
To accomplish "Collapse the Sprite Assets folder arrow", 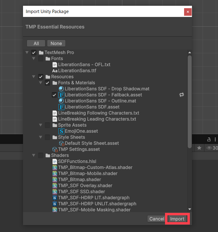I will 41,125.
